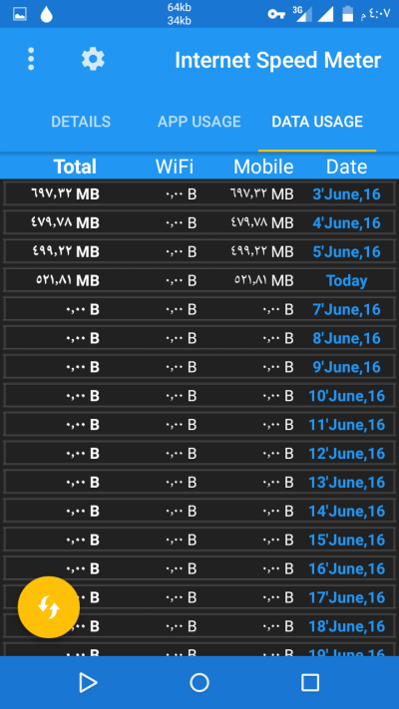Tap the Android back triangle button
Screen dimensions: 399x709
[x=88, y=682]
